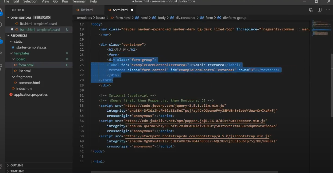Click the red icon beside application.properties

(11, 95)
